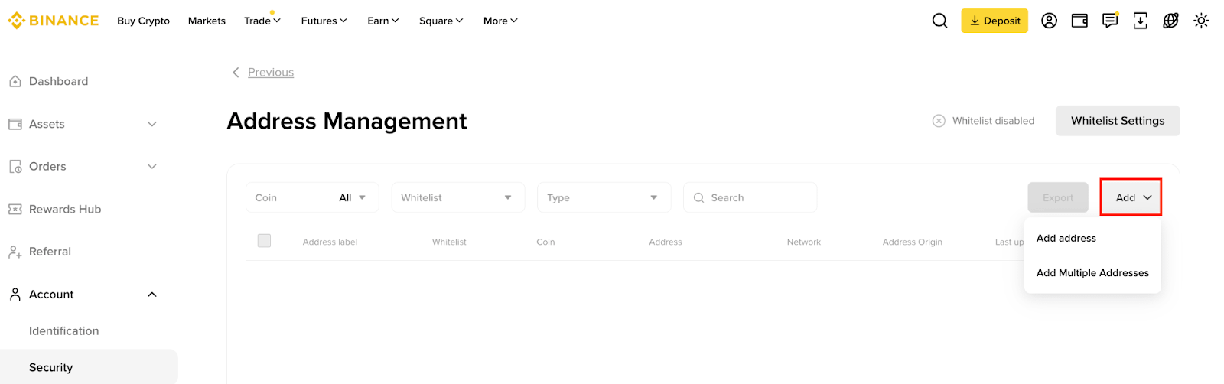Image resolution: width=1224 pixels, height=384 pixels.
Task: Click the Address Management heading
Action: pos(347,121)
